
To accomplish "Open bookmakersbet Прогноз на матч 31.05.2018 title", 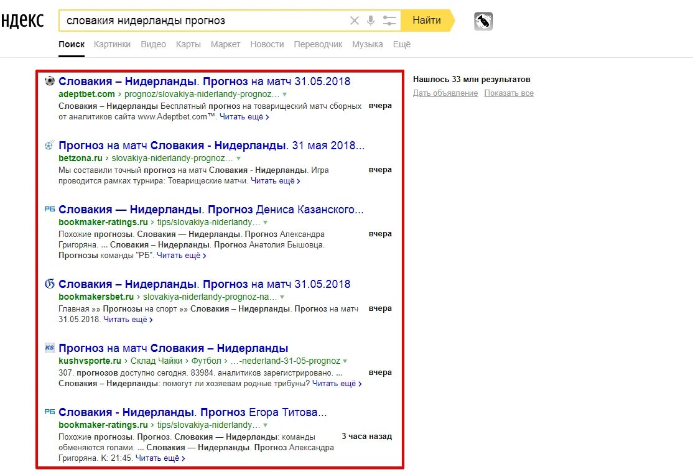I will [204, 284].
